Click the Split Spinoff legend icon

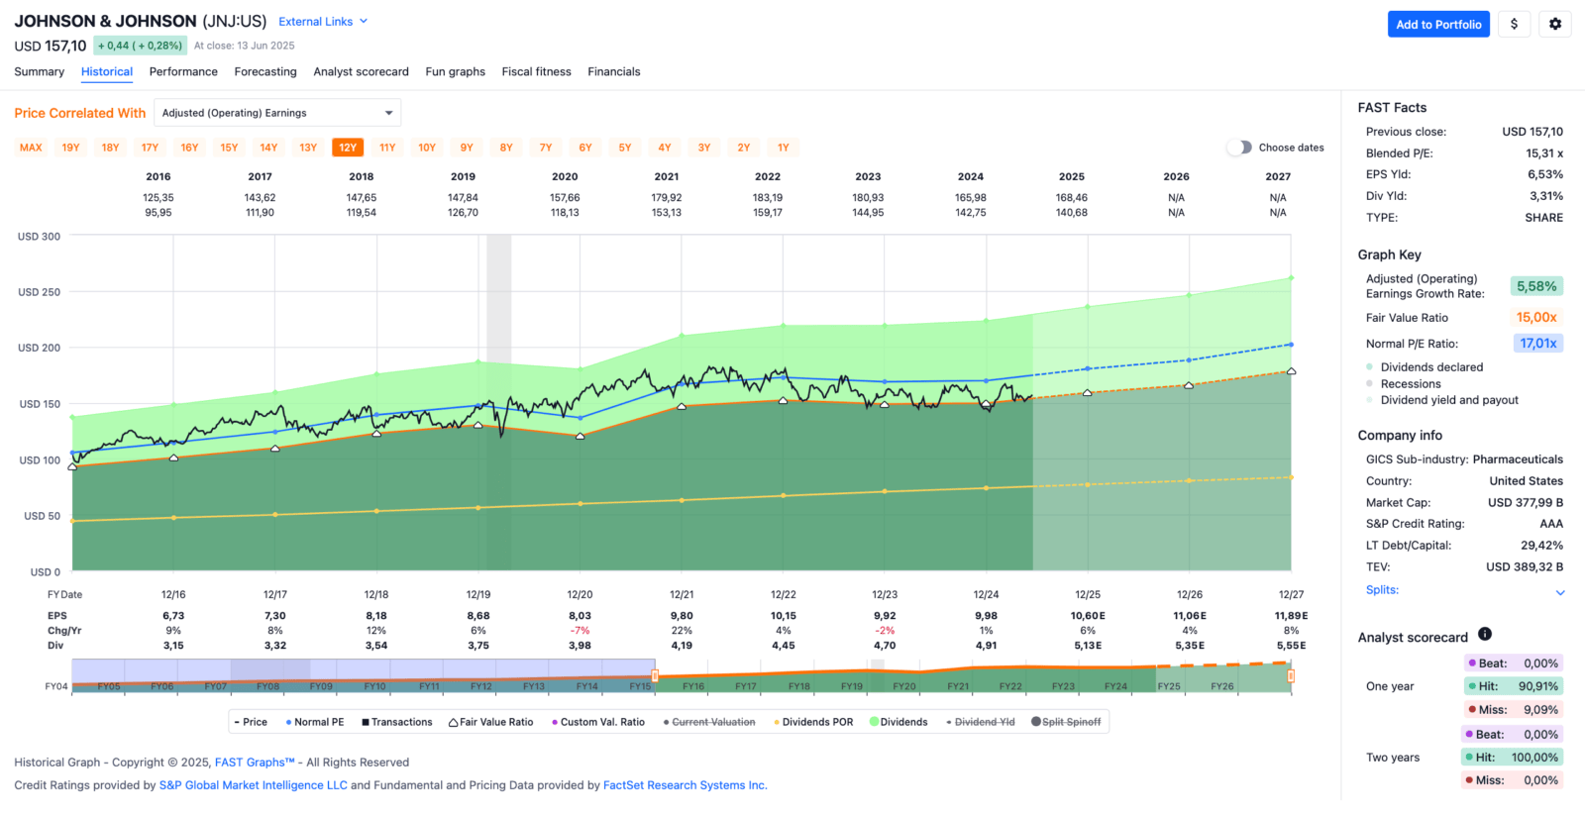pos(1036,722)
